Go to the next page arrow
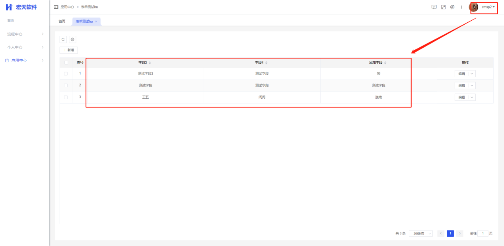Screen dimensions: 504x246 point(460,233)
